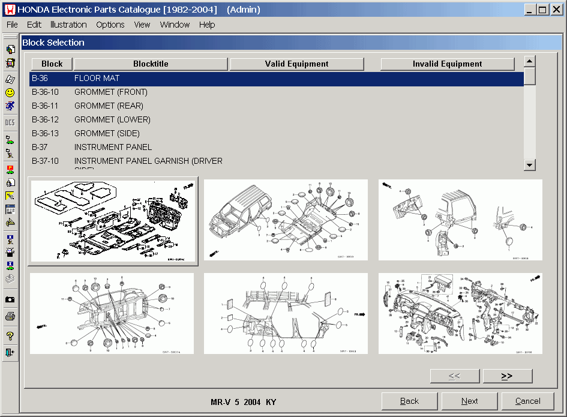Click the greyed DCS toolbar icon
Viewport: 567px width, 417px height.
click(10, 122)
